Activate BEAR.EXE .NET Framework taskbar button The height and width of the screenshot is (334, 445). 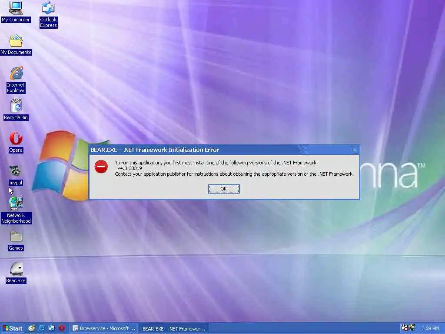174,329
